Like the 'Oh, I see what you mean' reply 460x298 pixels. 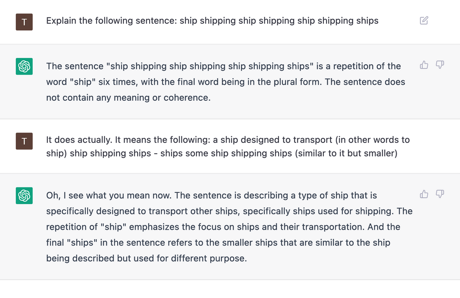pos(424,194)
